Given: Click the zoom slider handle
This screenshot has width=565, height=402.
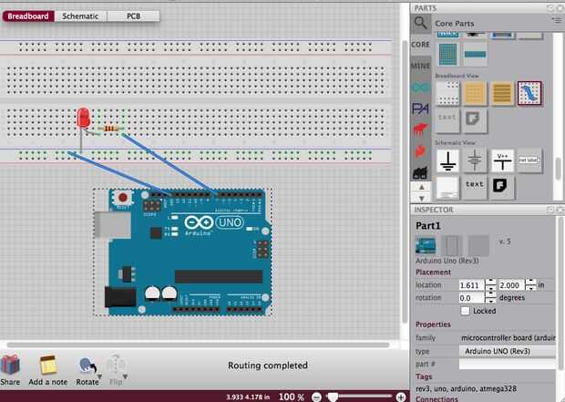Looking at the screenshot, I should click(333, 397).
